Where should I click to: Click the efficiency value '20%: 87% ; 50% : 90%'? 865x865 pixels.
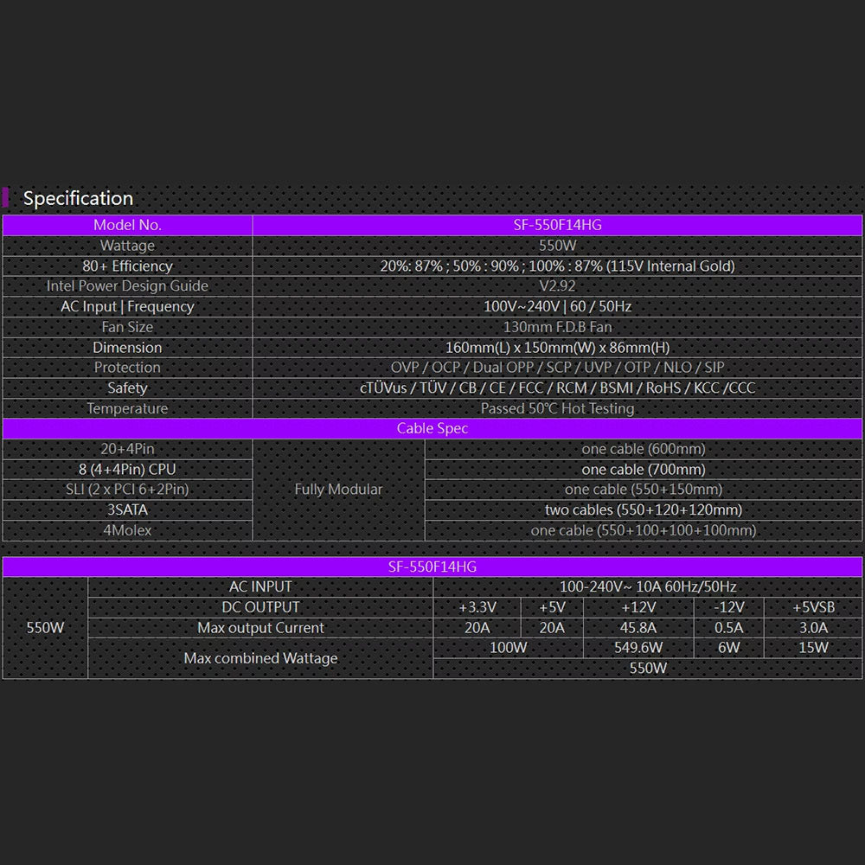[557, 266]
